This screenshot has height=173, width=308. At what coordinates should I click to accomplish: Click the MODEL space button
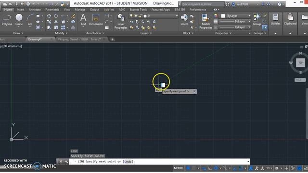179,168
